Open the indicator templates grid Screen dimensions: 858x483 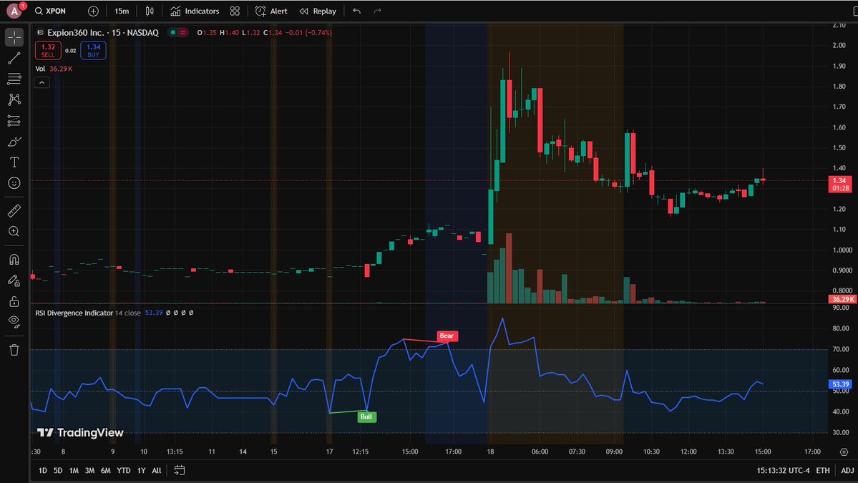[x=235, y=11]
